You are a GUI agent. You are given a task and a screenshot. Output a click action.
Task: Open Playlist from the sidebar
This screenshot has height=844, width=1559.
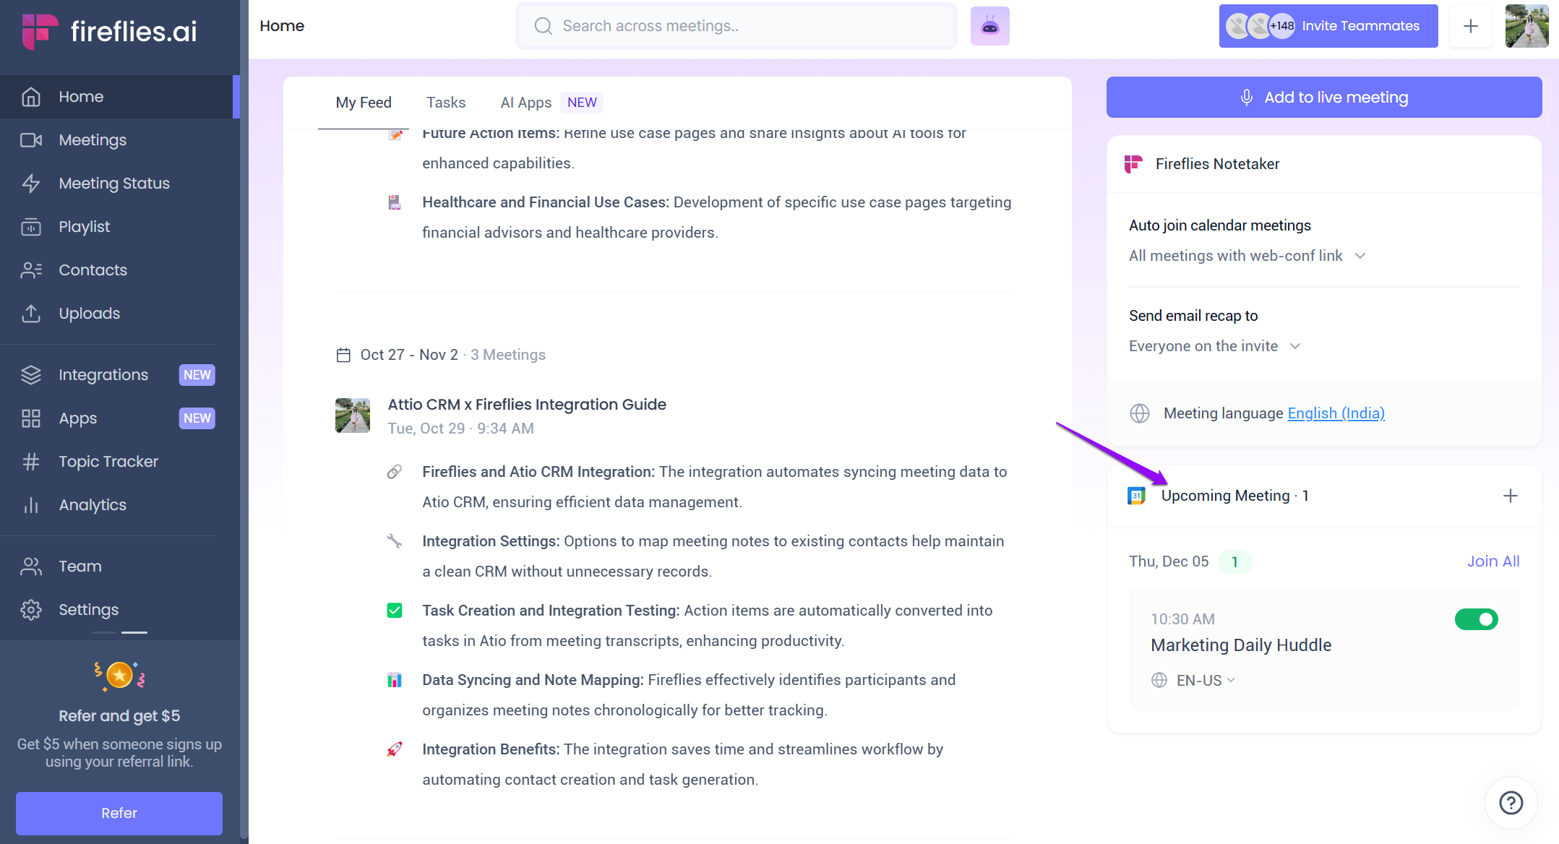pyautogui.click(x=84, y=227)
